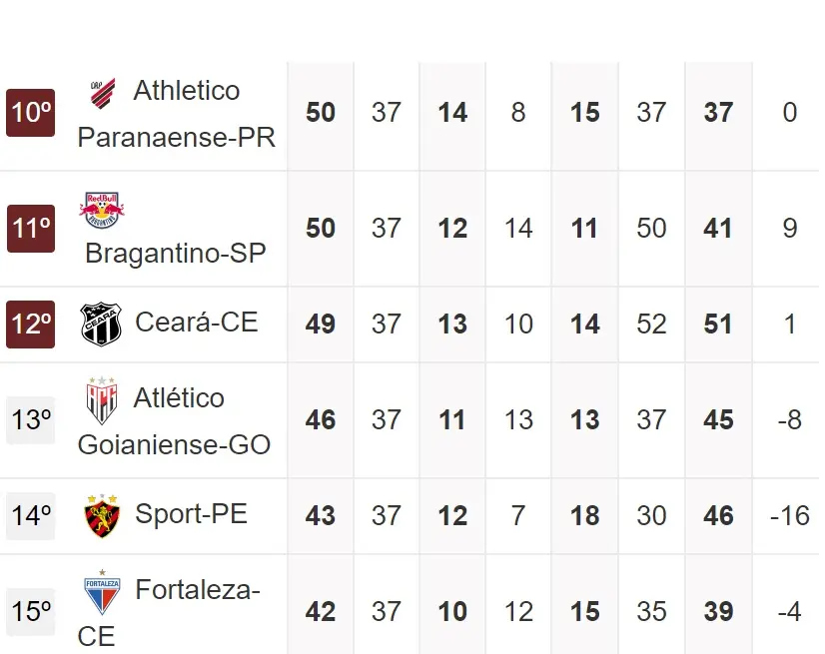Click the Ceará club crest
This screenshot has width=825, height=654.
click(x=101, y=324)
